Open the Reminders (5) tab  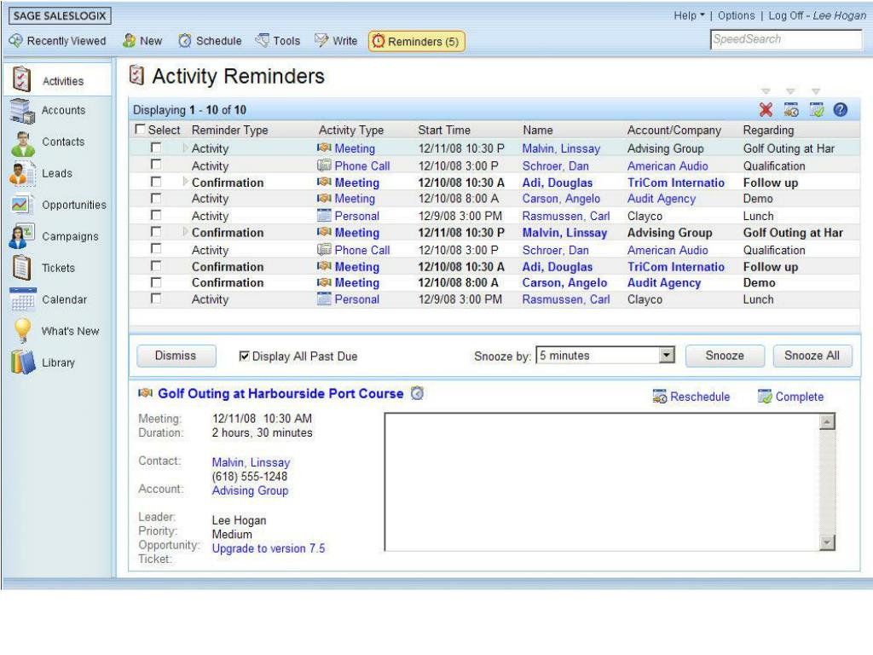coord(416,41)
